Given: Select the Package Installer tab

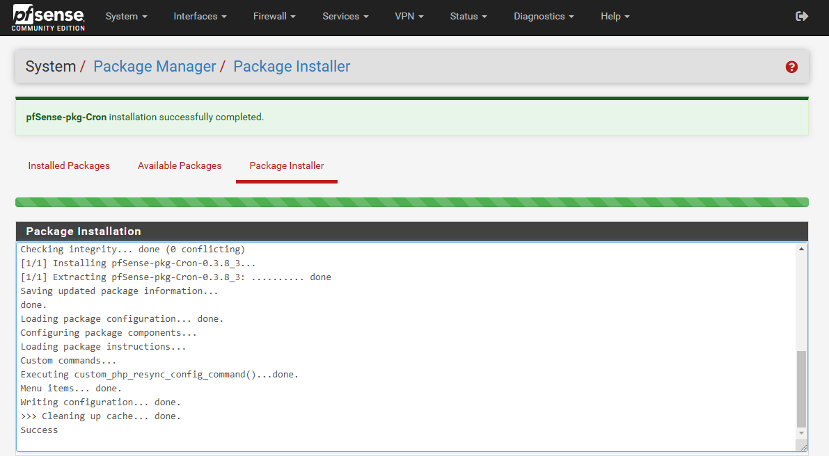Looking at the screenshot, I should coord(287,165).
